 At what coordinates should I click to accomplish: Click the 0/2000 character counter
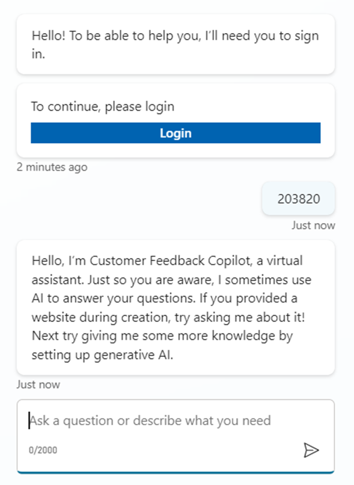[43, 450]
